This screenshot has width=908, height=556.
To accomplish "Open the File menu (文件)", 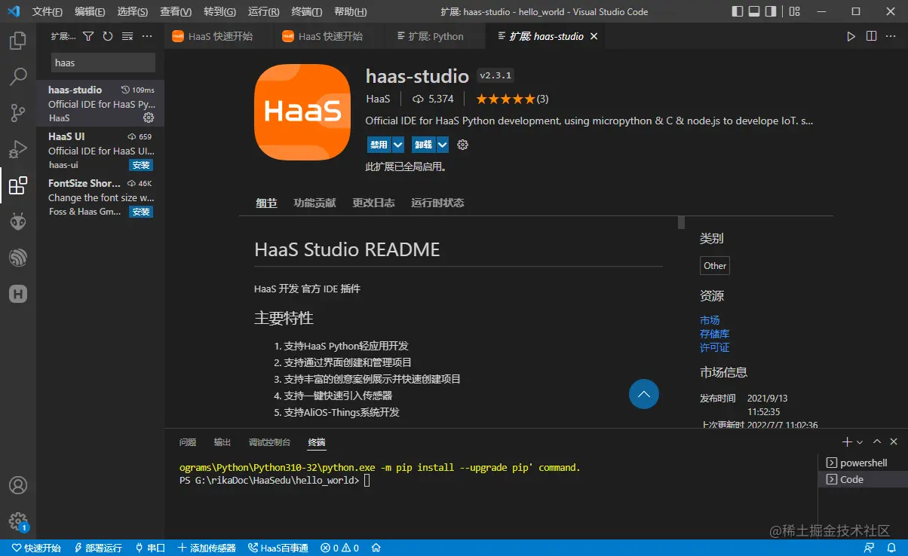I will click(48, 12).
